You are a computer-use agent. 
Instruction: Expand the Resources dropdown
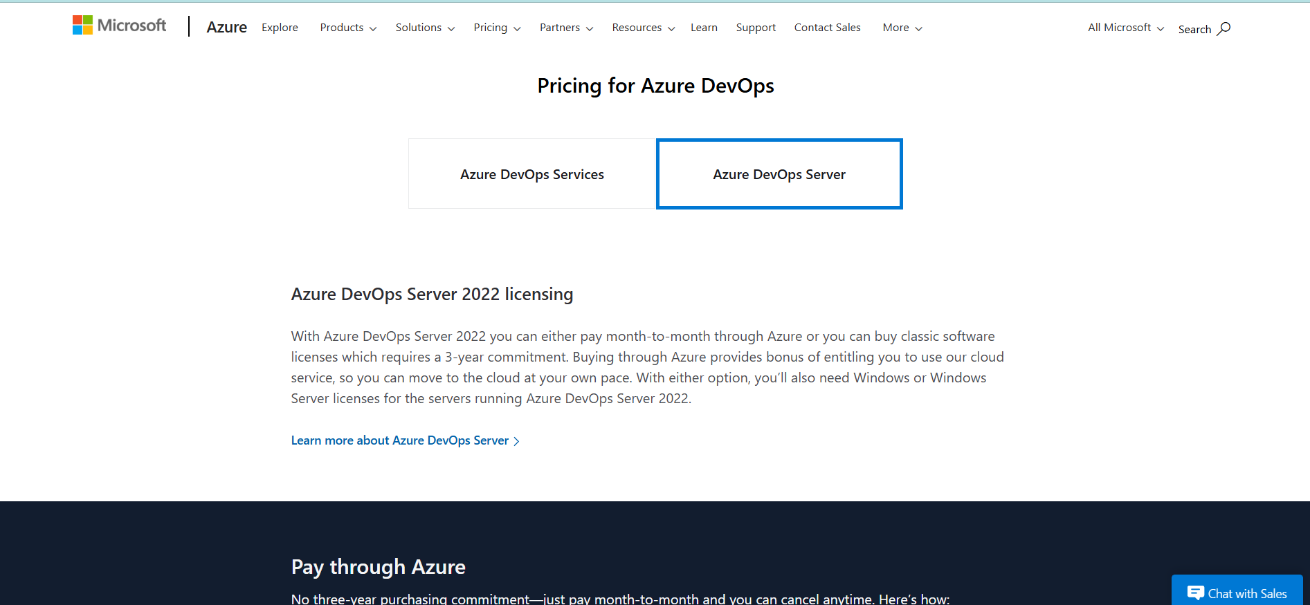643,28
